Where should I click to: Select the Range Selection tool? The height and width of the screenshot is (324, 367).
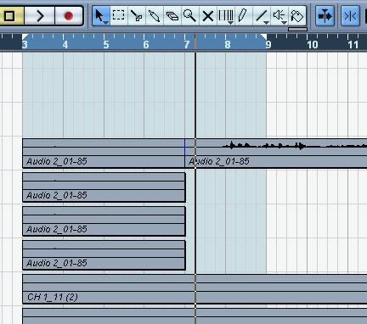coord(119,15)
